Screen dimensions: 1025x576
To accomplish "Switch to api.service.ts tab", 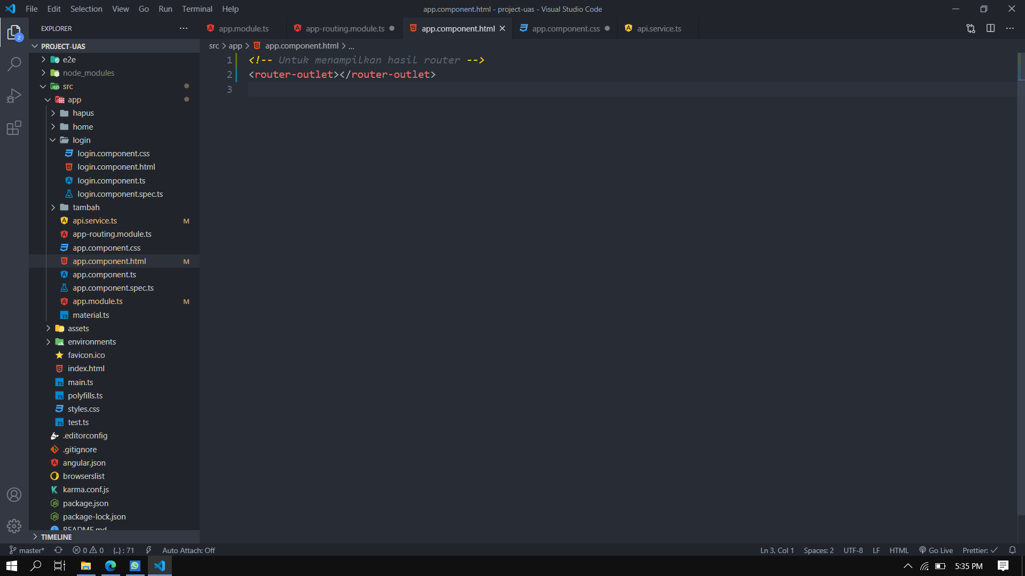I will 659,28.
